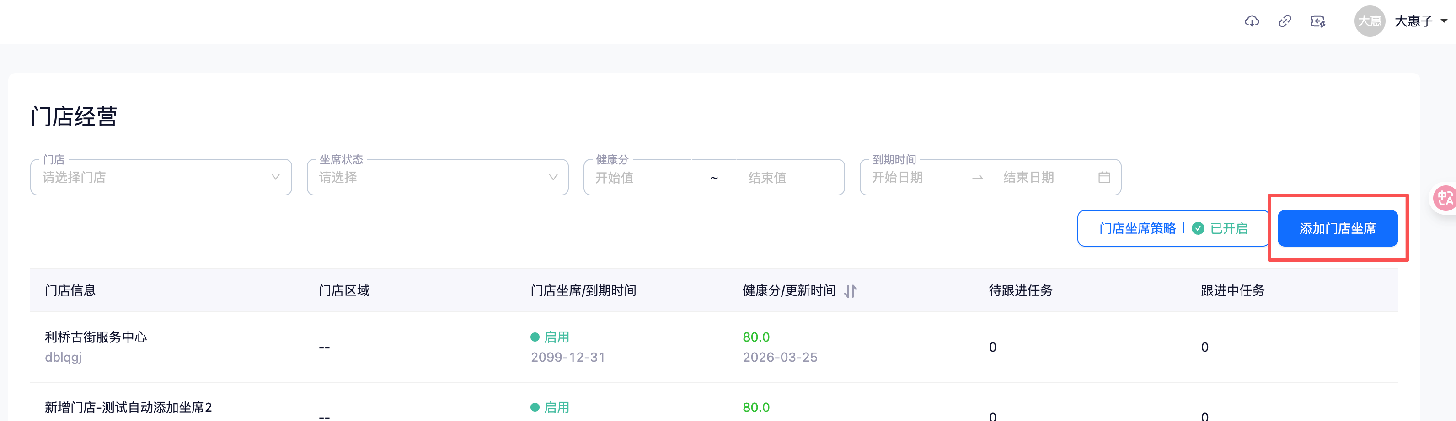This screenshot has height=421, width=1456.
Task: Click the 待跟进任务 column header
Action: point(1020,291)
